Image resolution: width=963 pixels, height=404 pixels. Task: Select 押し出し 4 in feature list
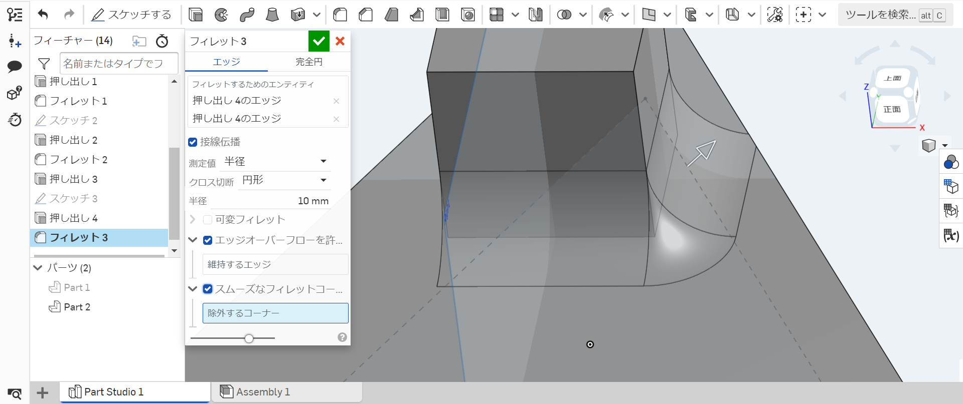tap(99, 218)
